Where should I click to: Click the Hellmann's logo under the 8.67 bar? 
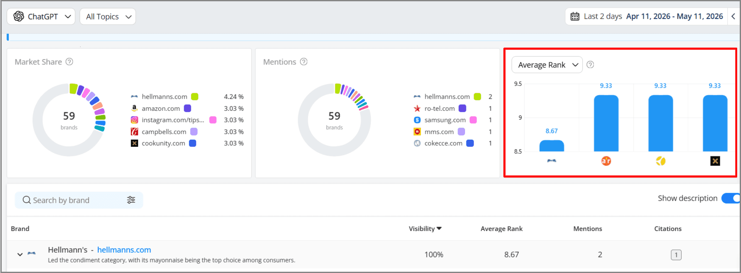pyautogui.click(x=552, y=161)
